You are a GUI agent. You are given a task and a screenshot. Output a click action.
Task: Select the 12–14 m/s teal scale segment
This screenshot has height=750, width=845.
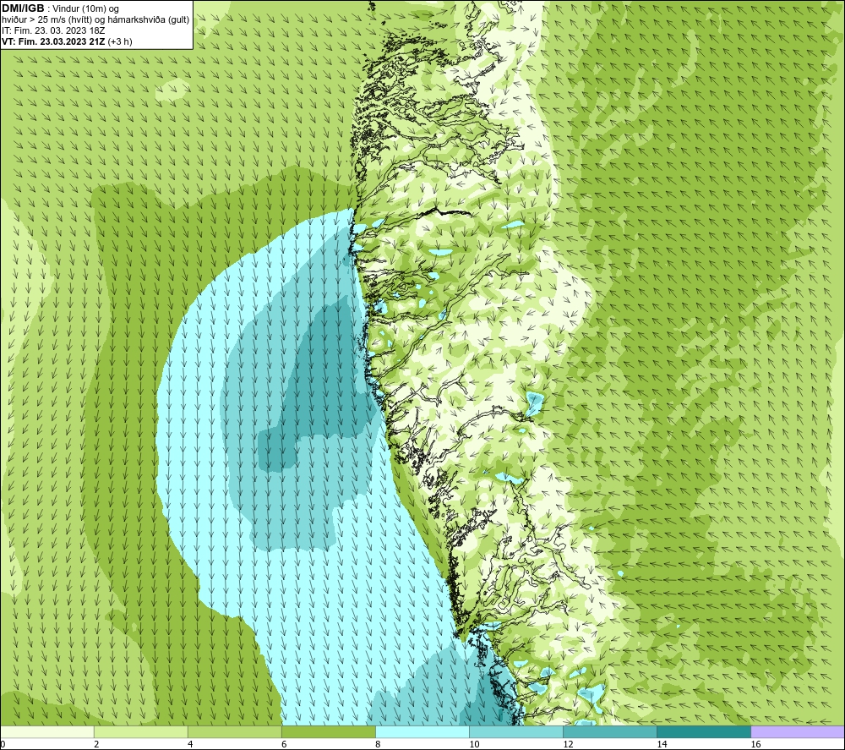pos(609,731)
